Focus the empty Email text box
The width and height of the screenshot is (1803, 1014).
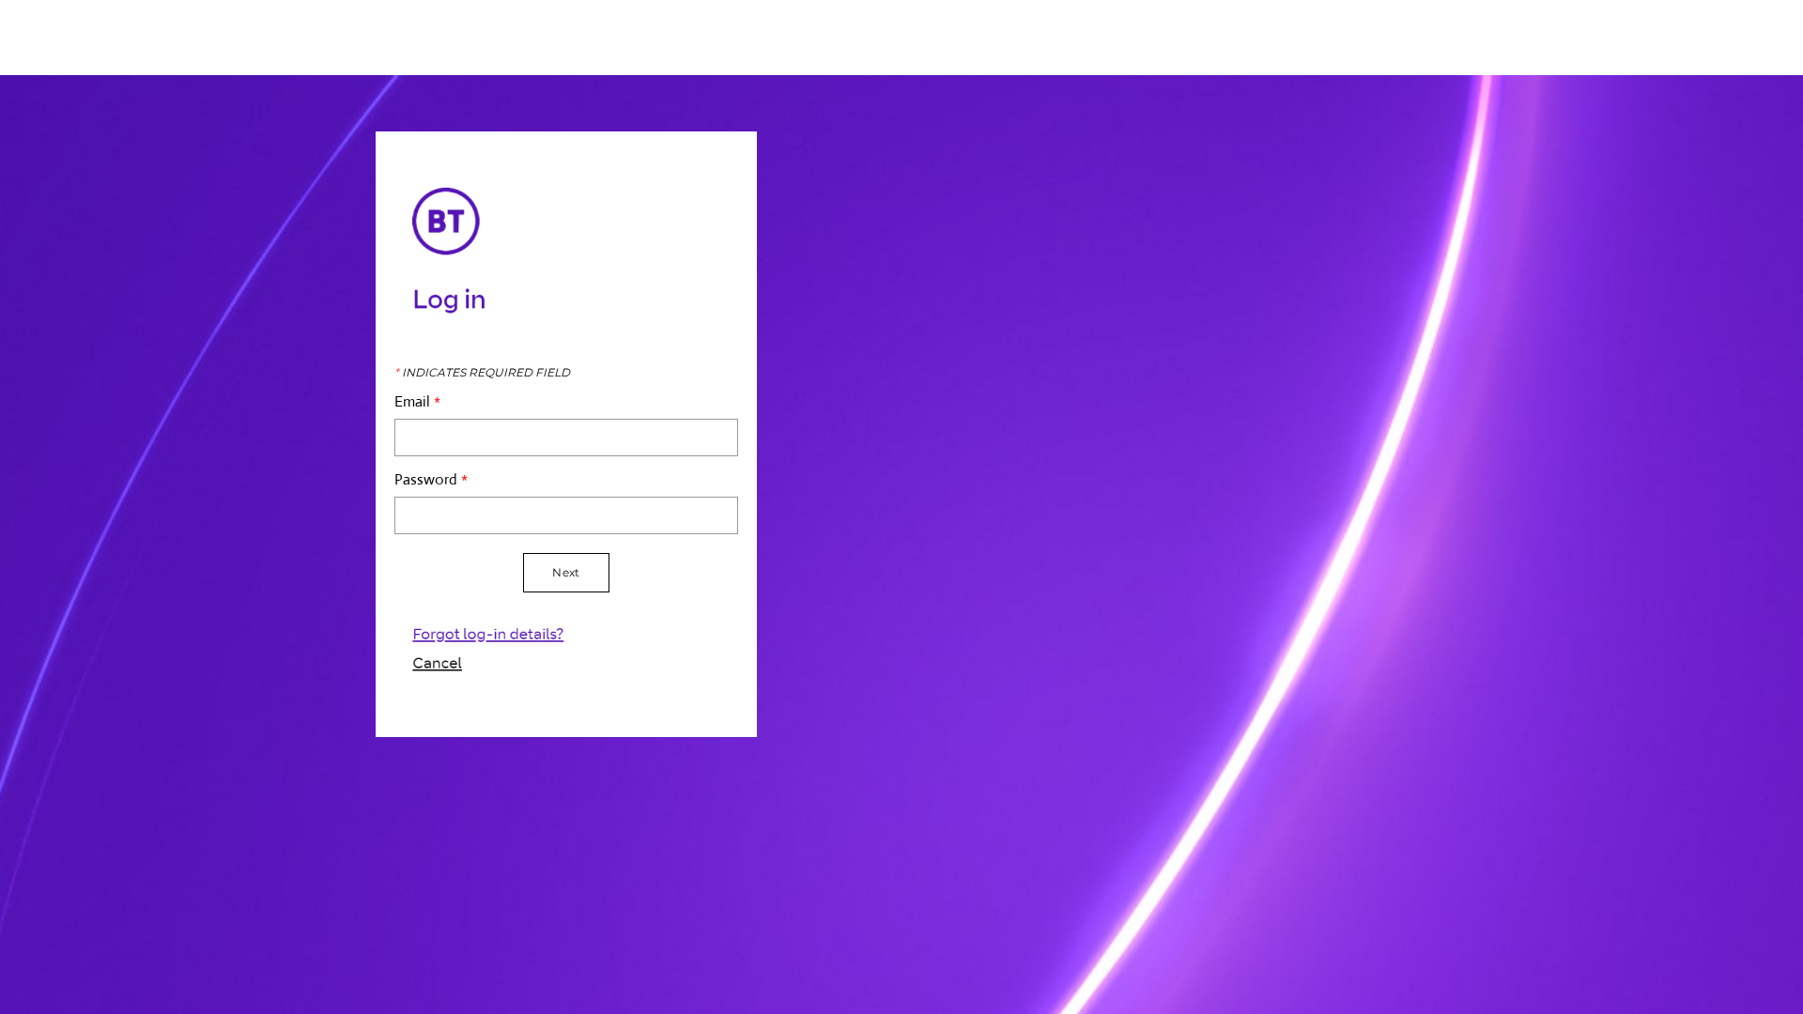tap(565, 438)
